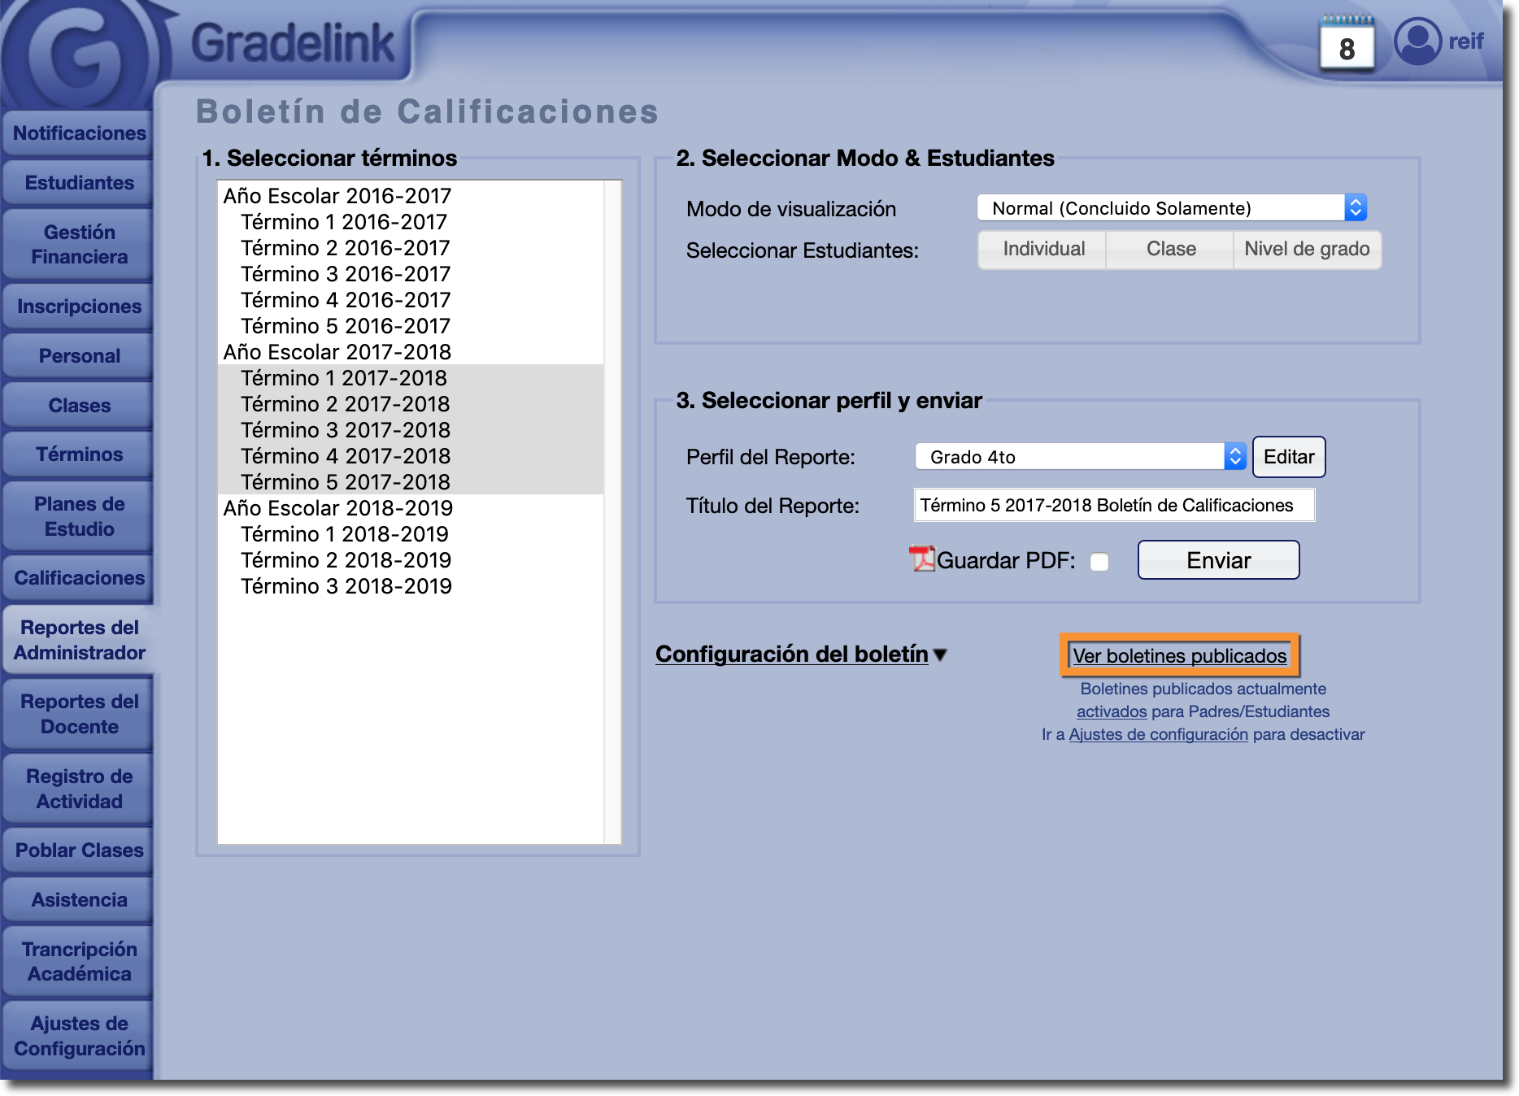
Task: Click the Editar button for report profile
Action: pyautogui.click(x=1288, y=457)
